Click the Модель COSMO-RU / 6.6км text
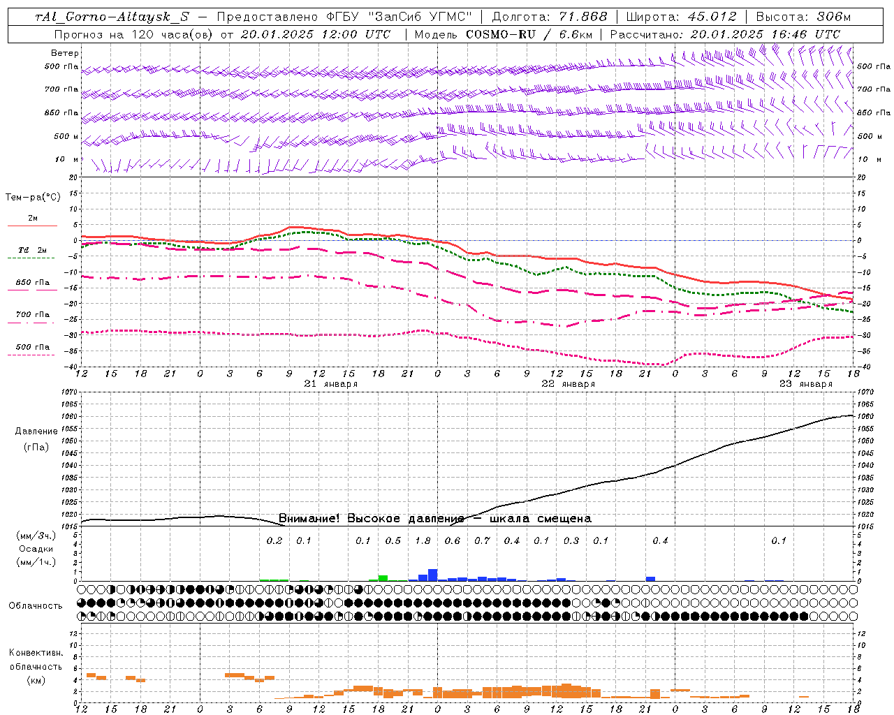 [504, 34]
